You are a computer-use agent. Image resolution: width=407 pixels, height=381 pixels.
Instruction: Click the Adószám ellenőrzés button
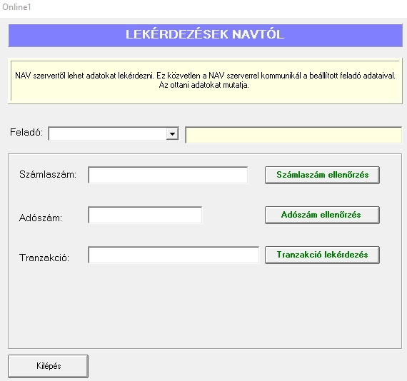322,215
